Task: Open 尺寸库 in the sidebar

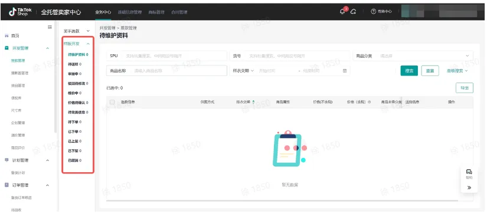Action: [x=16, y=110]
